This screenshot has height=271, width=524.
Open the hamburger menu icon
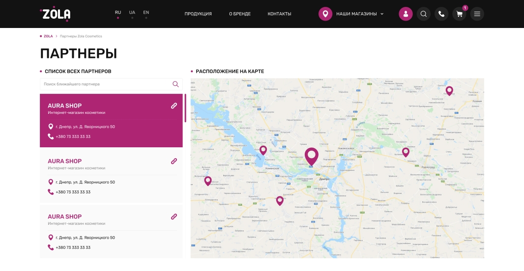pyautogui.click(x=477, y=14)
